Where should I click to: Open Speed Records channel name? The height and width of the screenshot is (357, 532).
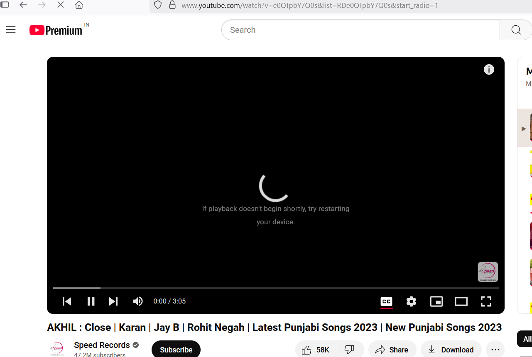pyautogui.click(x=102, y=345)
